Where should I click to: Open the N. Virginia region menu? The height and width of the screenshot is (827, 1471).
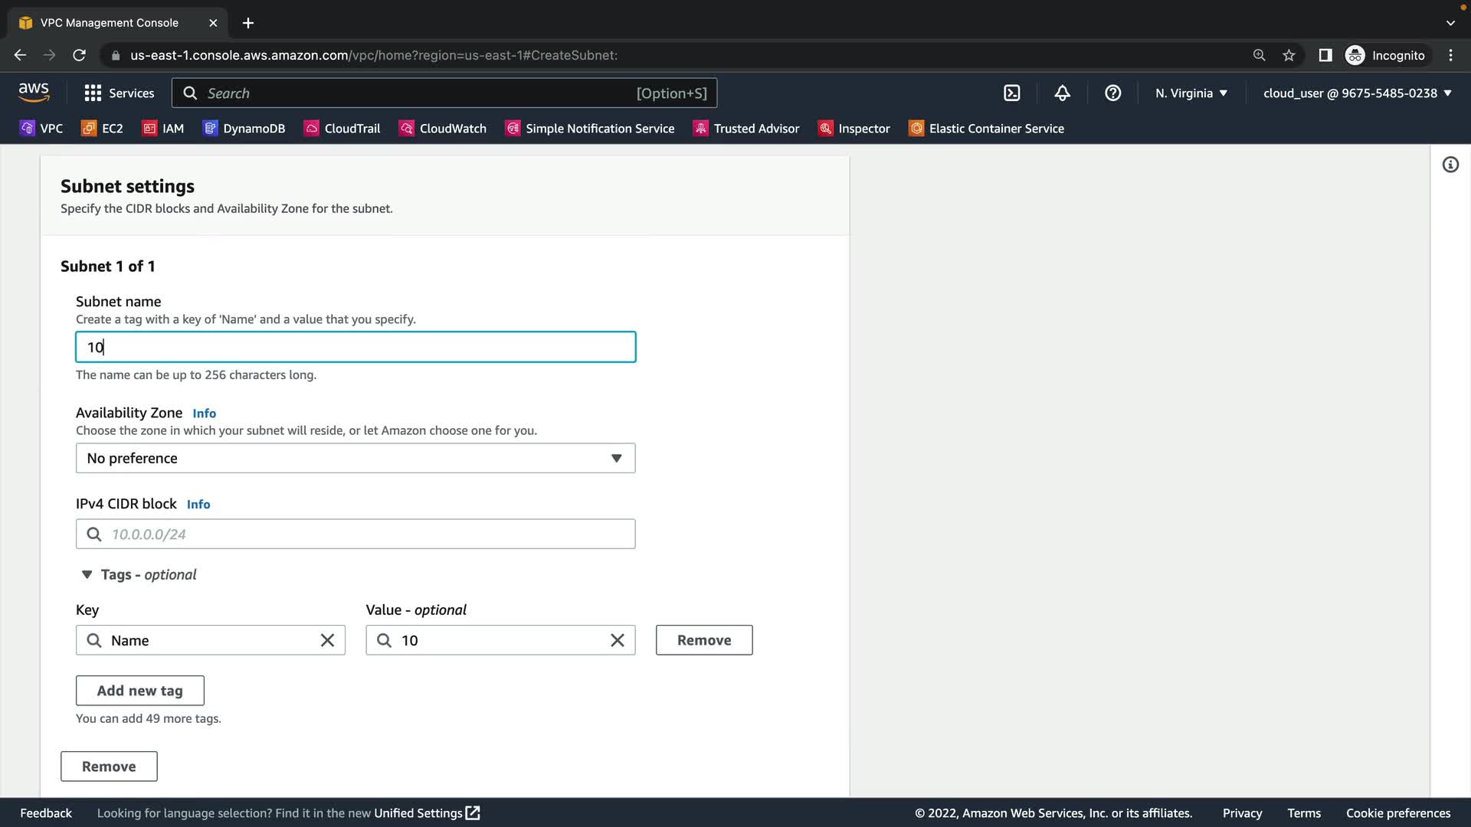click(x=1191, y=93)
